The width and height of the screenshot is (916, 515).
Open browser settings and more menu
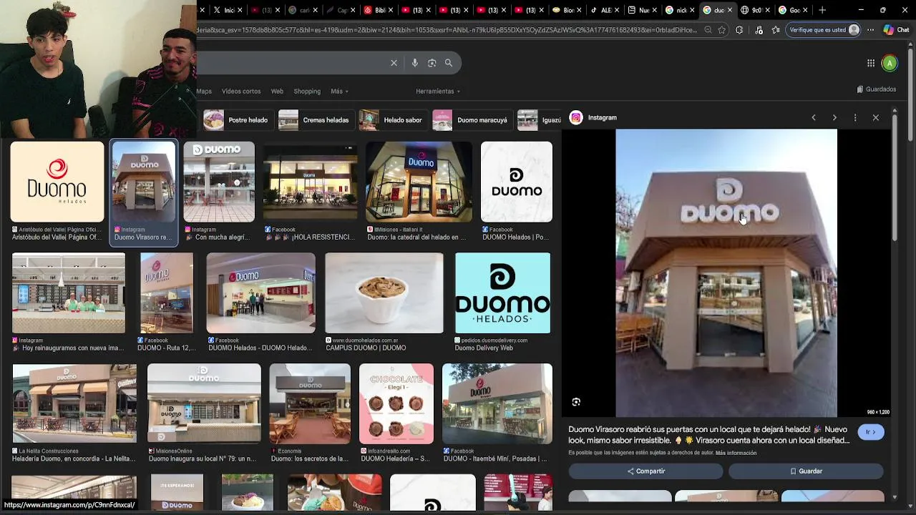(870, 30)
